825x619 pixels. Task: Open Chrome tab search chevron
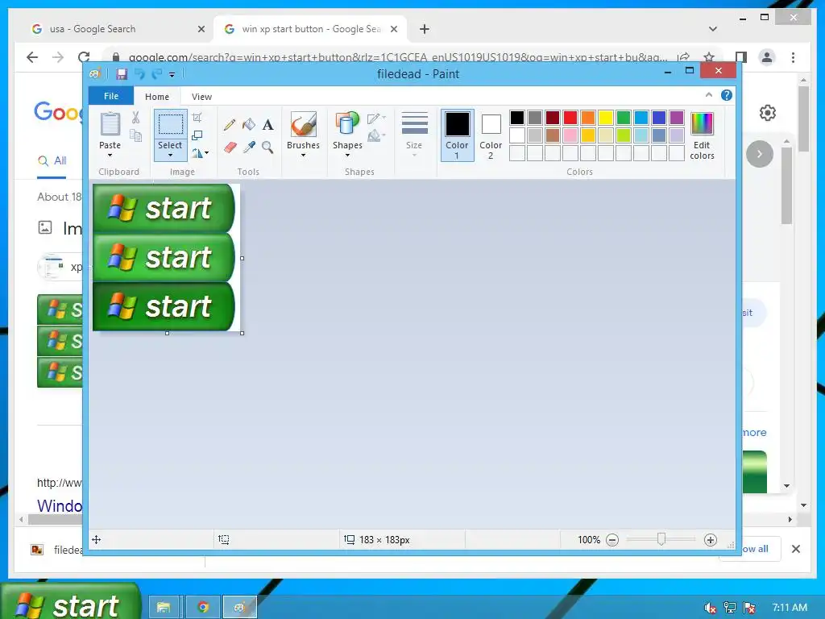click(x=713, y=29)
